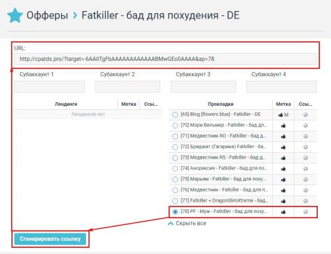
Task: Click Ссы... header in the Прокладки table
Action: pos(306,104)
